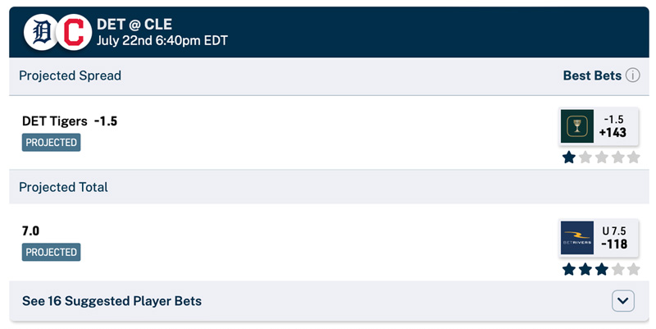Open the See 16 Suggested Player Bets row
This screenshot has height=329, width=656.
tap(329, 301)
